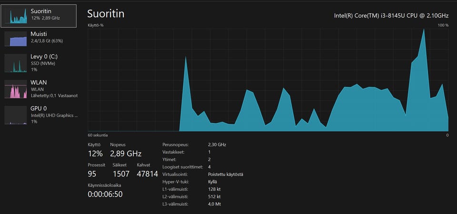Click the Kahvat handle count 47814
The image size is (457, 214).
coord(147,174)
